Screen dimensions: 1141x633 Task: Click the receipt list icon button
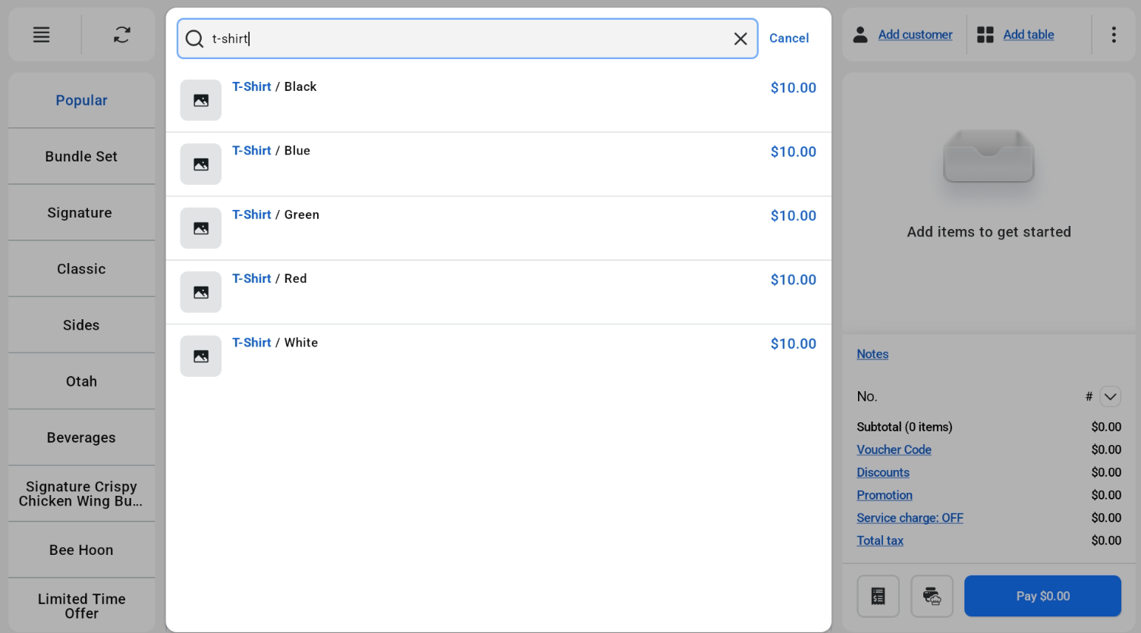(x=879, y=596)
